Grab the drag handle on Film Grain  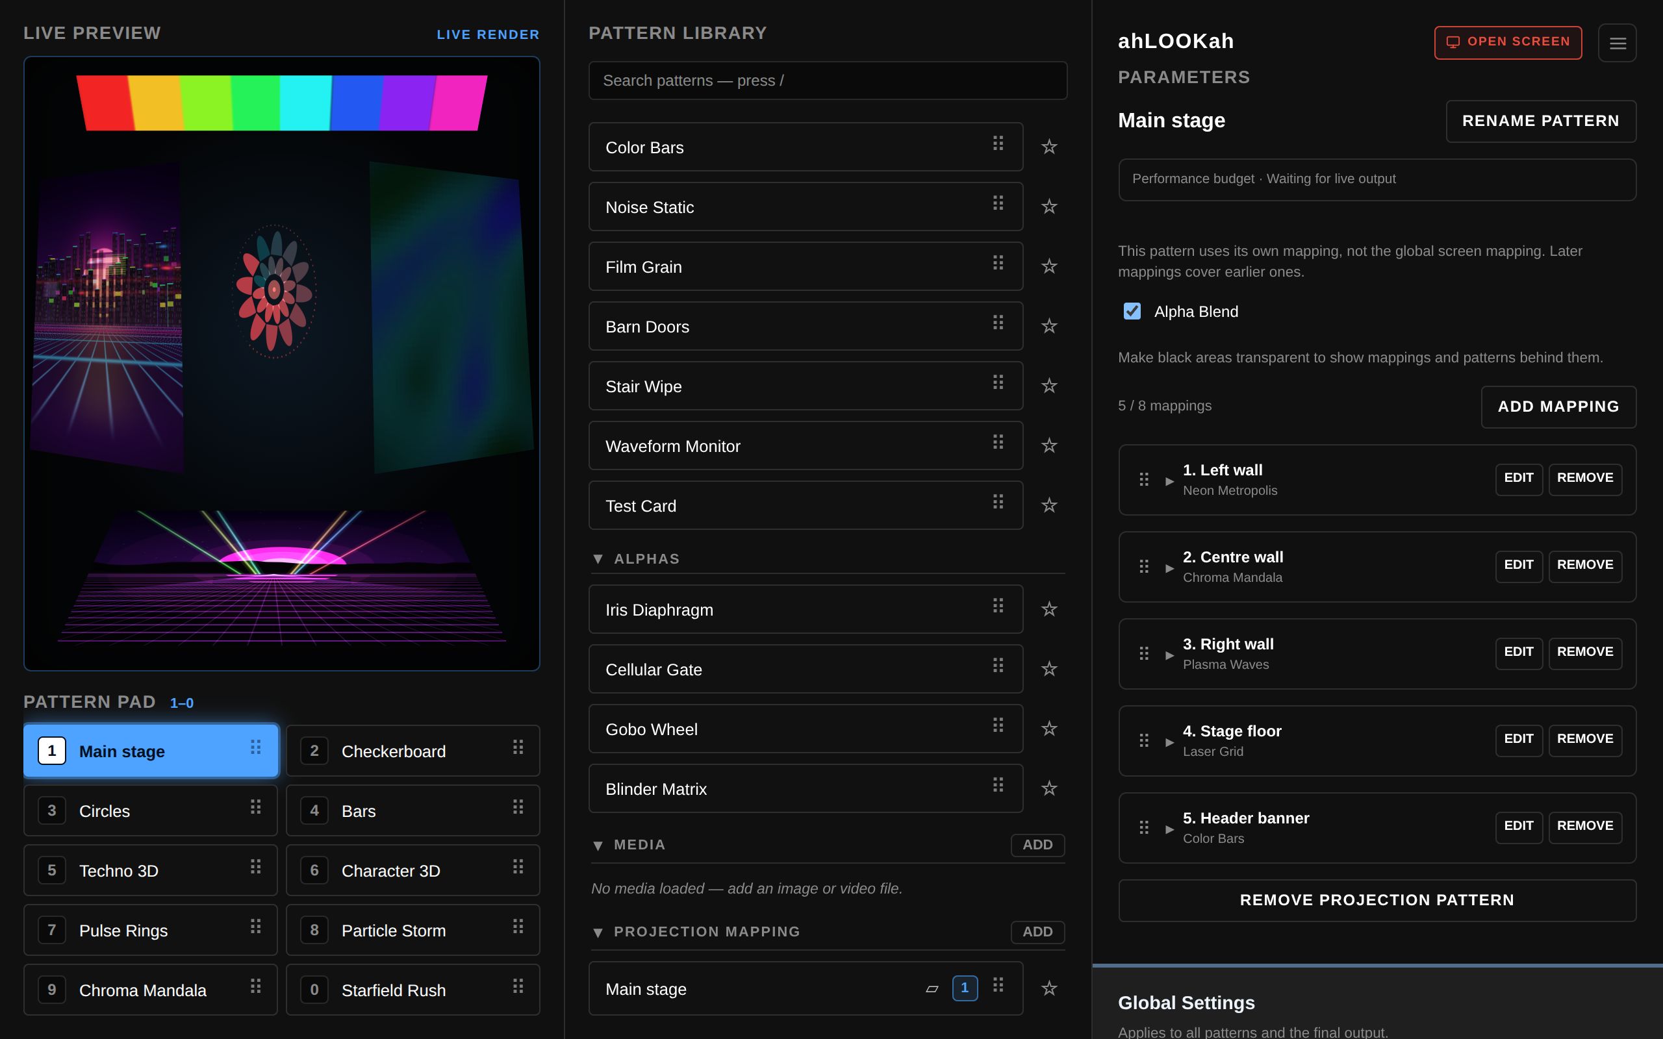[998, 263]
